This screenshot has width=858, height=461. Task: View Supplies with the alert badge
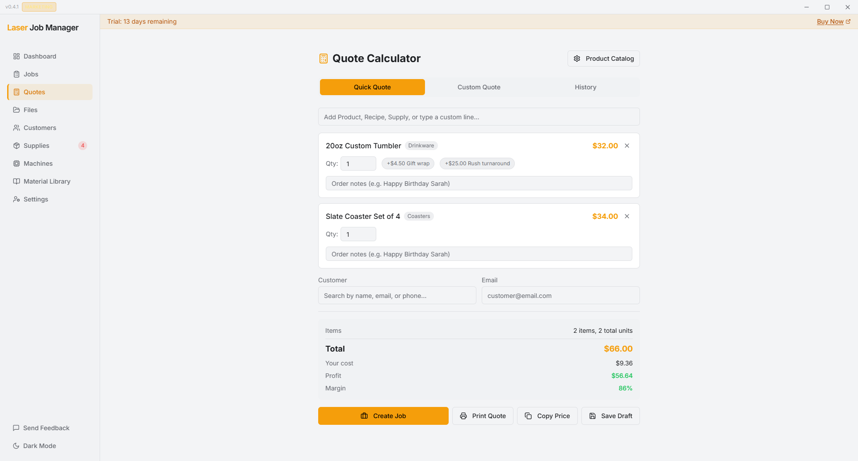pos(36,145)
